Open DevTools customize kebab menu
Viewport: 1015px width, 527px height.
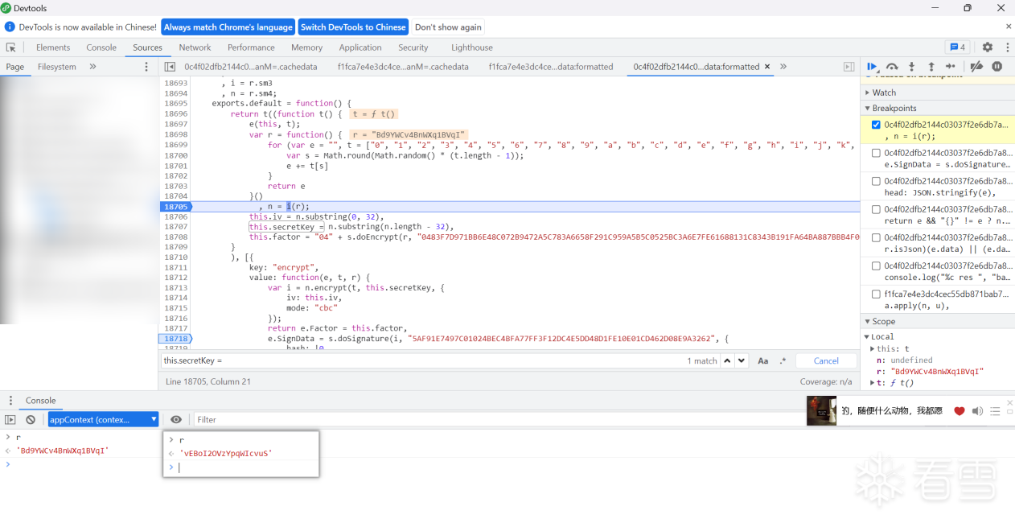point(1007,47)
